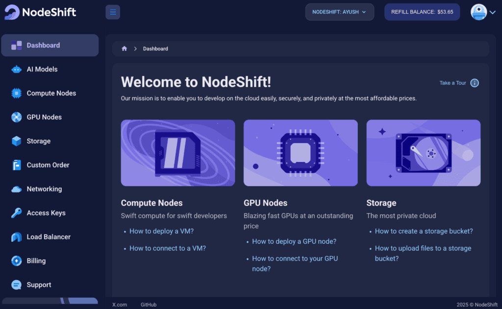Click the 'Welcome to NodeShift!' heading
The image size is (502, 309).
196,82
